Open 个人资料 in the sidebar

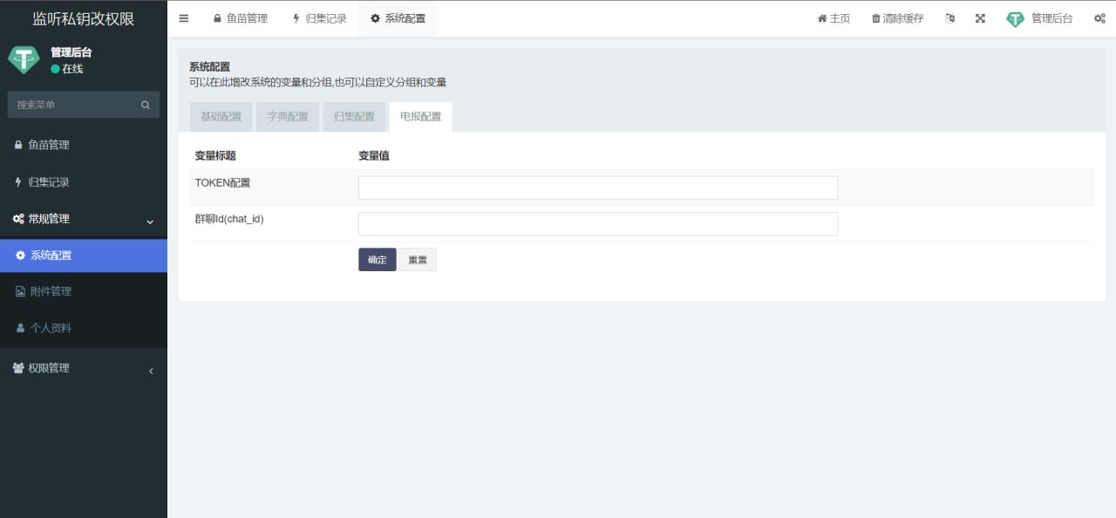pos(84,328)
